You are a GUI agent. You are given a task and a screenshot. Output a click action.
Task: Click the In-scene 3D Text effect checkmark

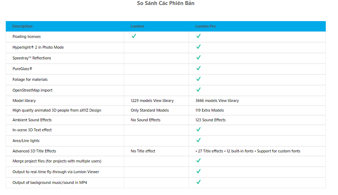click(x=198, y=130)
